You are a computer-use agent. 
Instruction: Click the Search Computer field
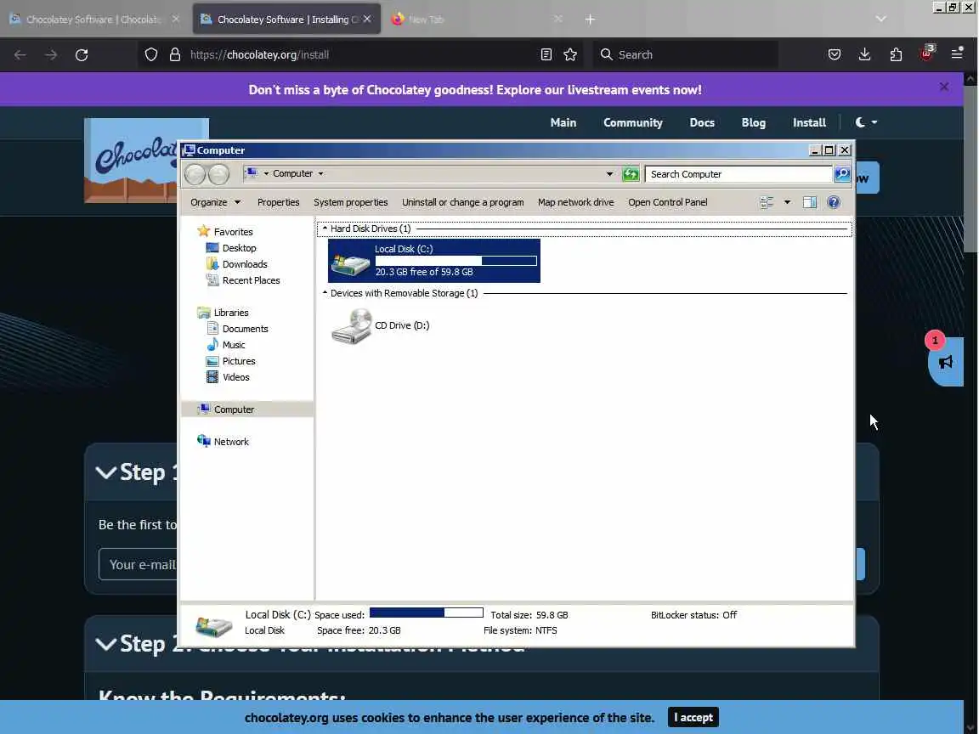click(x=738, y=174)
